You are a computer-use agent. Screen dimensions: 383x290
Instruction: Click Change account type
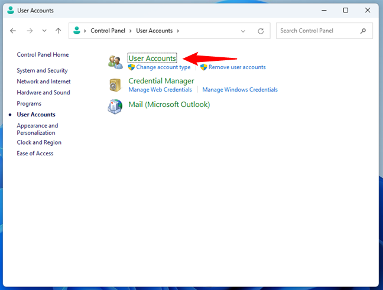163,67
